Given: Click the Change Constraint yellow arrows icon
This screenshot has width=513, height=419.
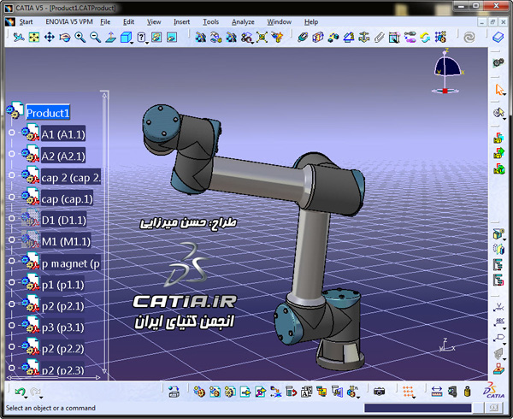Looking at the screenshot, I should 425,38.
